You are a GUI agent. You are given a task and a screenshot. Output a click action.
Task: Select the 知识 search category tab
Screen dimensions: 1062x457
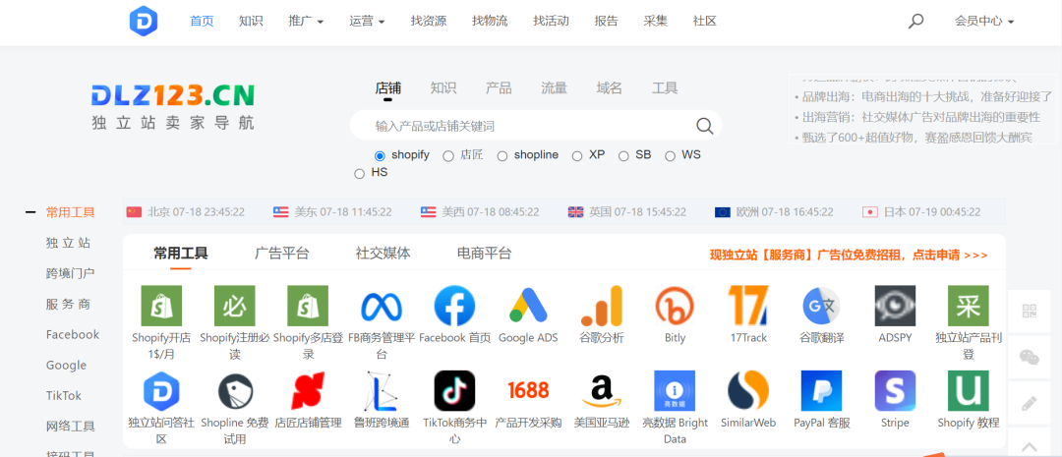(443, 88)
